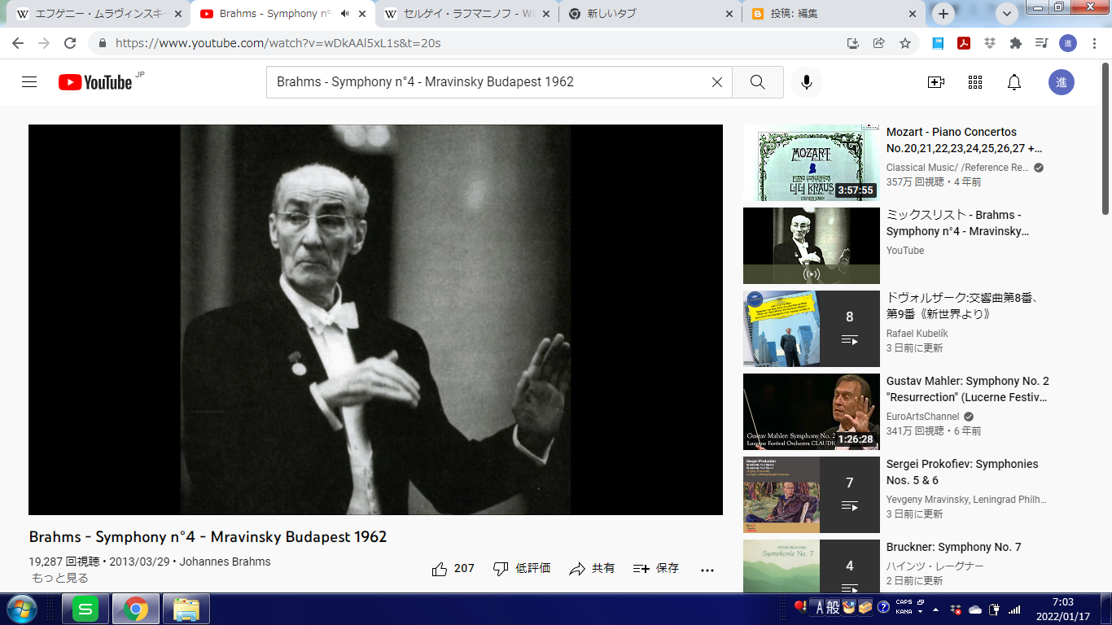Open the tab search dropdown arrow

tap(1008, 14)
